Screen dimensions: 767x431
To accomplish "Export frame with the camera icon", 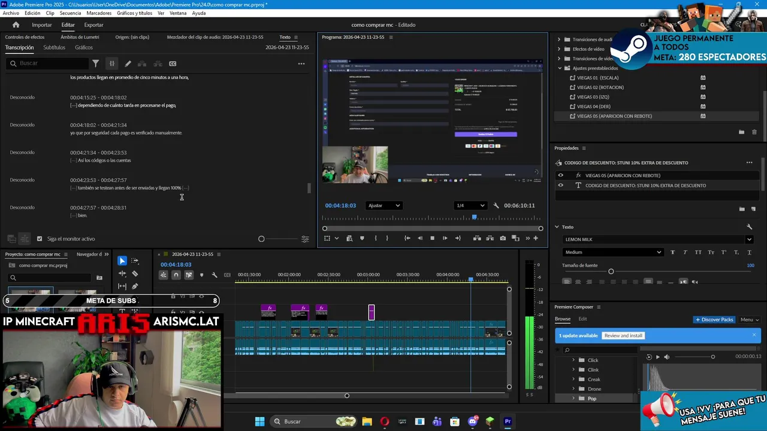I will click(x=503, y=238).
